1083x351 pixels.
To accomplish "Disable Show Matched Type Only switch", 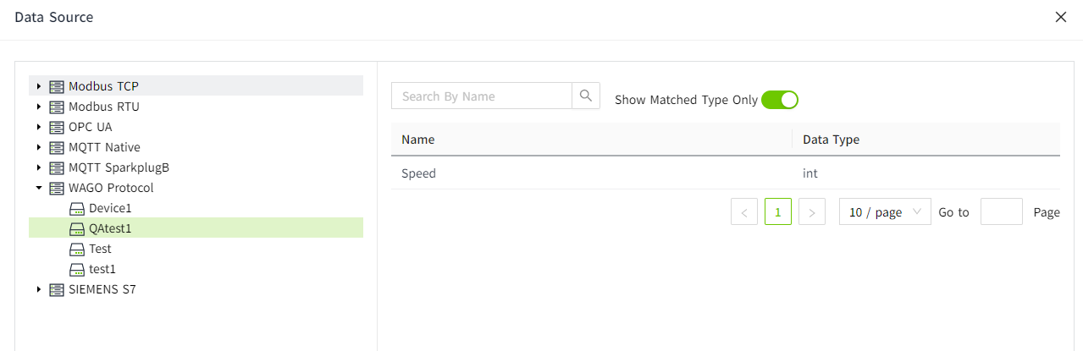I will pos(780,100).
